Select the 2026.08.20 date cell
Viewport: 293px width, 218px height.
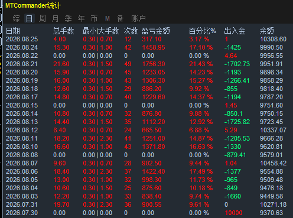[22, 72]
